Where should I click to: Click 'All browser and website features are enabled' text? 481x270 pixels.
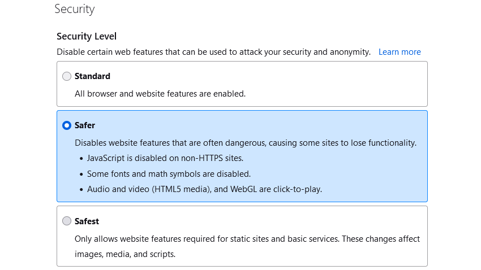point(160,94)
